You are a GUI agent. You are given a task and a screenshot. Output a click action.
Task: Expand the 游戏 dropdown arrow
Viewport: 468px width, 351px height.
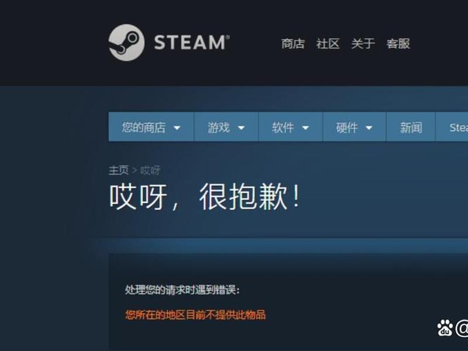[x=241, y=128]
